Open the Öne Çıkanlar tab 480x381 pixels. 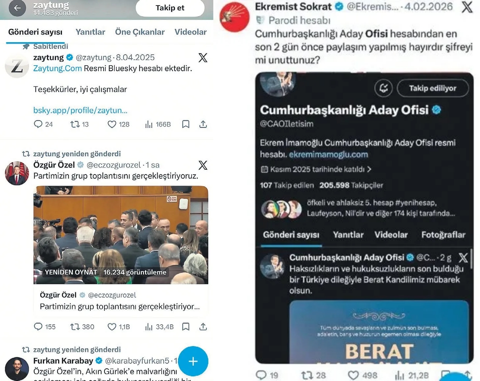(x=140, y=32)
